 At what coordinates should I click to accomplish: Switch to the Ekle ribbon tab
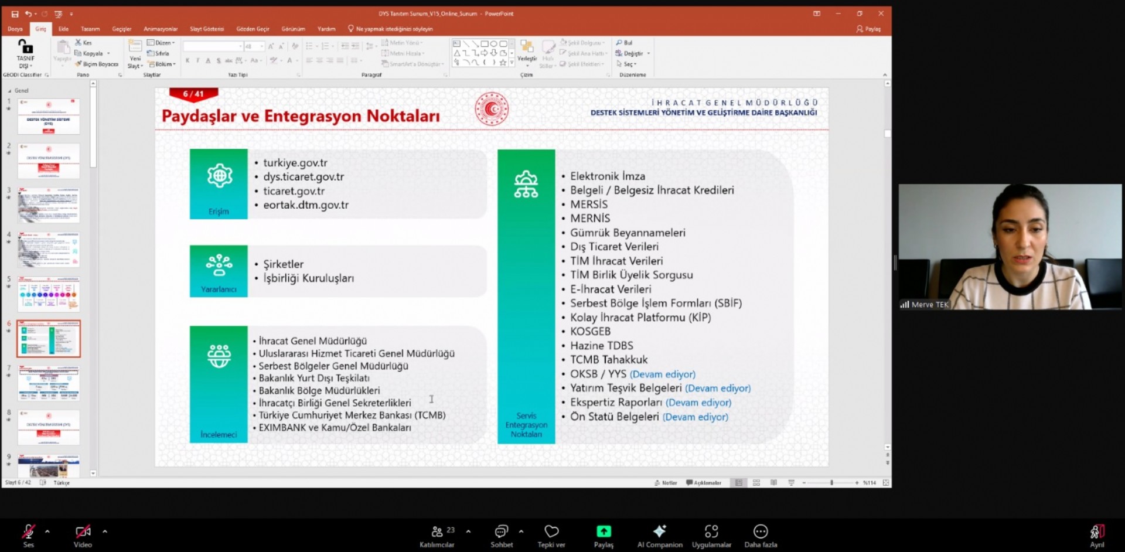[x=63, y=29]
